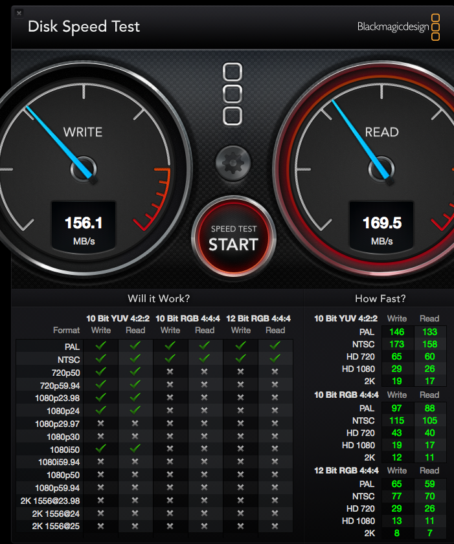Click the PAL 10 Bit RGB Read checkmark
This screenshot has height=544, width=454.
[x=204, y=345]
